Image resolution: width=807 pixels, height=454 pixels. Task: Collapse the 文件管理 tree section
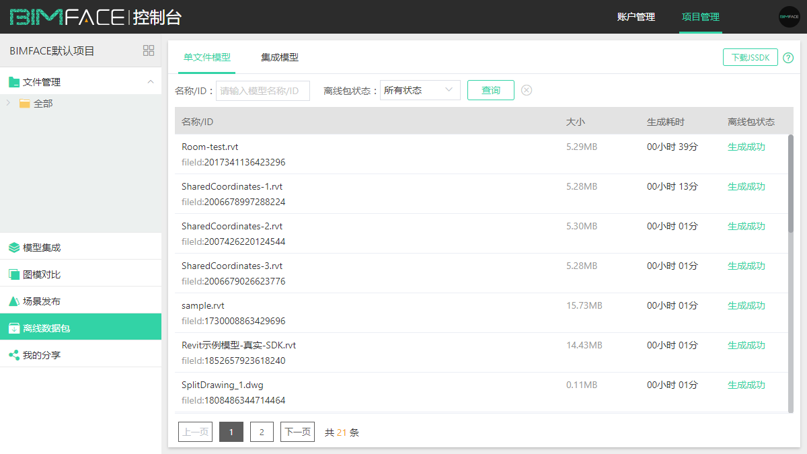pos(151,81)
